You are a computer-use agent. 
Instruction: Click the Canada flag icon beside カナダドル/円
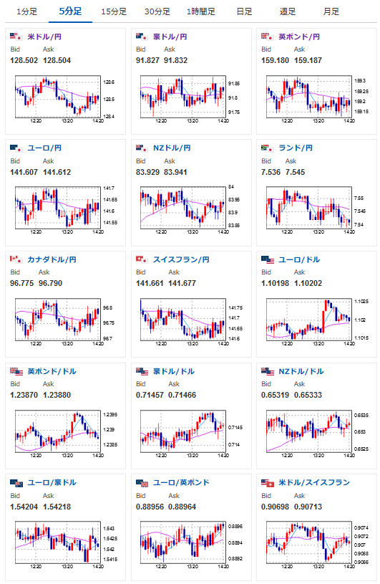[x=16, y=259]
